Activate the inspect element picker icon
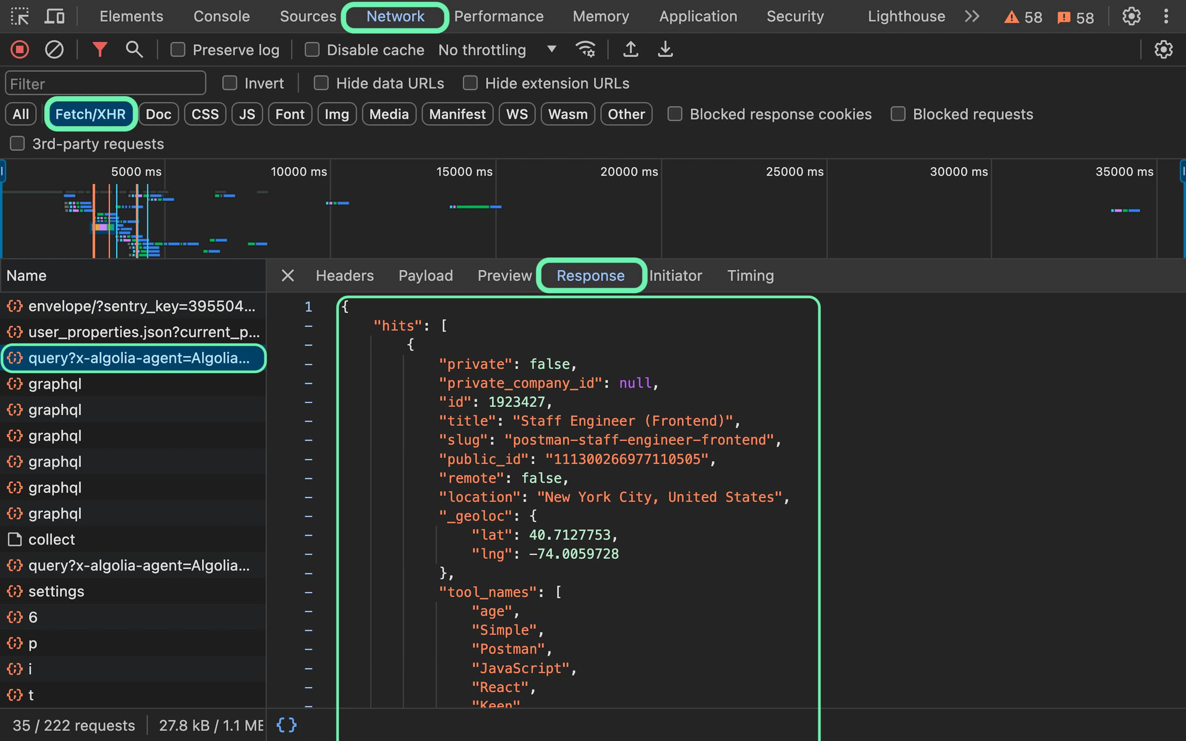The width and height of the screenshot is (1186, 741). tap(19, 17)
